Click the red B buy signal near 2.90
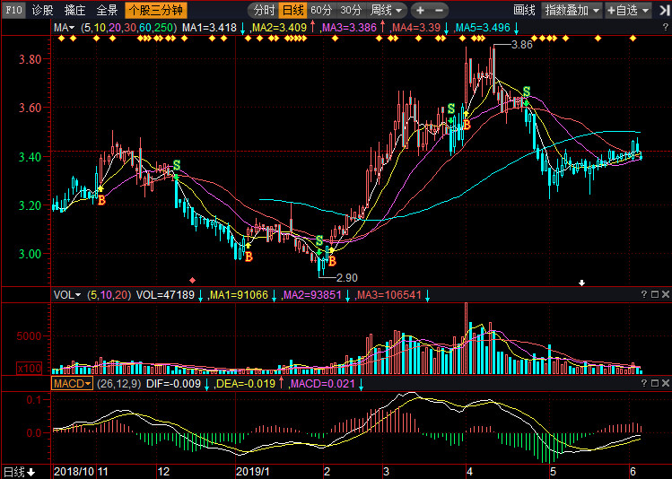 pyautogui.click(x=331, y=261)
